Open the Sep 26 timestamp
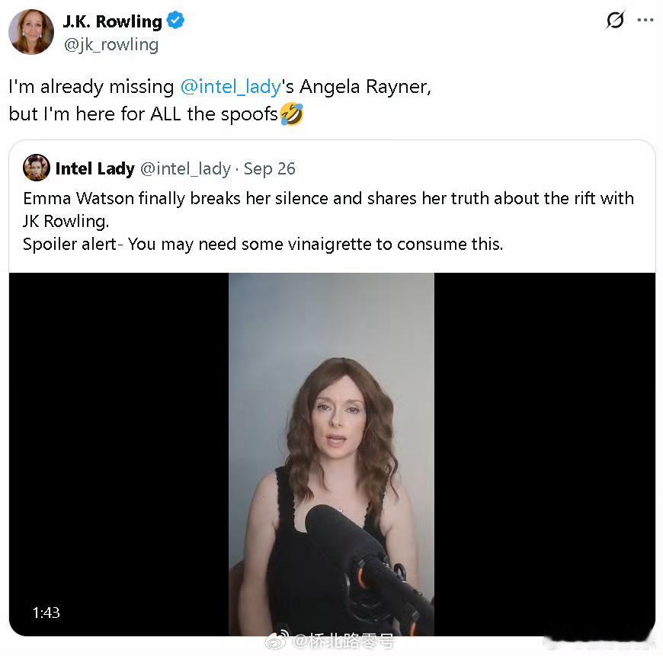The image size is (663, 656). point(269,168)
